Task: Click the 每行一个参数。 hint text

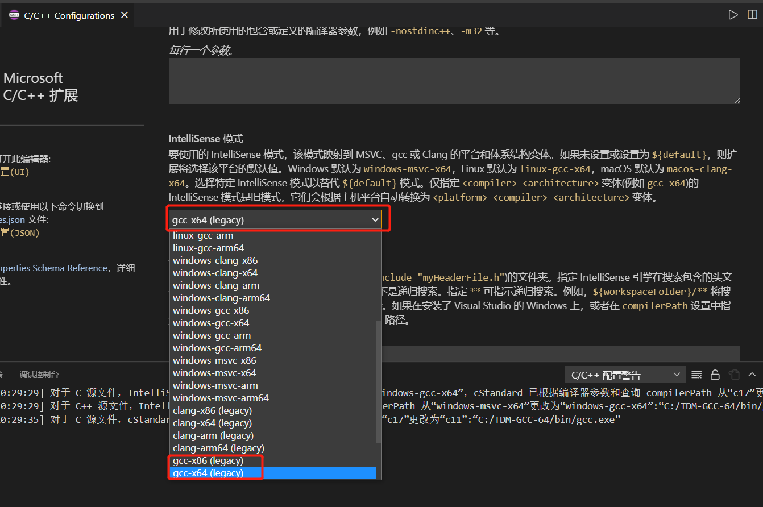Action: [201, 51]
